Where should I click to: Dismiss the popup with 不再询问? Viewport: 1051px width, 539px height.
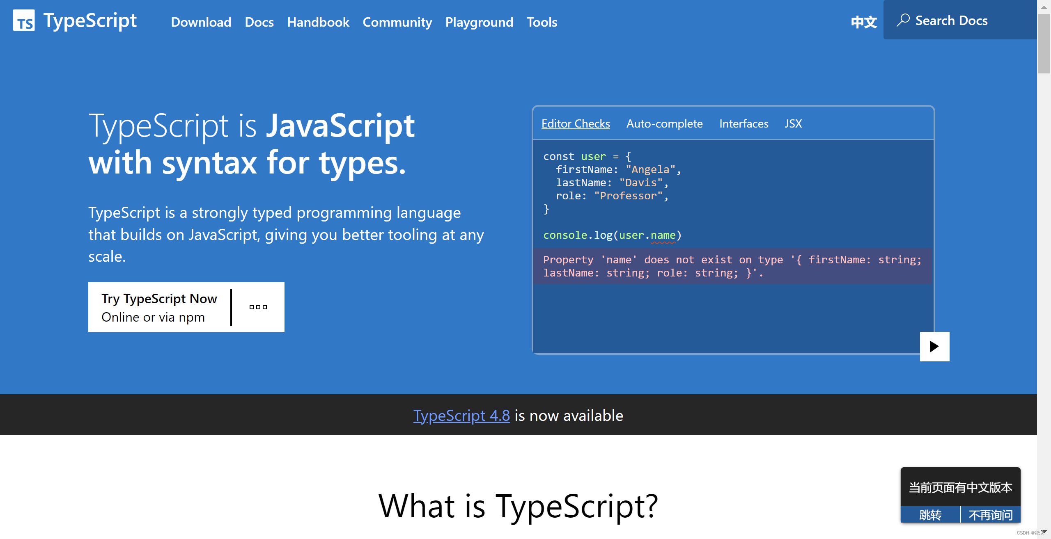coord(991,514)
